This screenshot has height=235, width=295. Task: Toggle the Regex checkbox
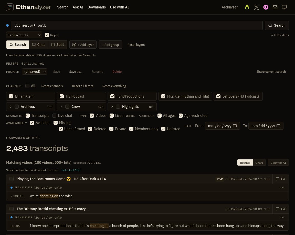47,35
